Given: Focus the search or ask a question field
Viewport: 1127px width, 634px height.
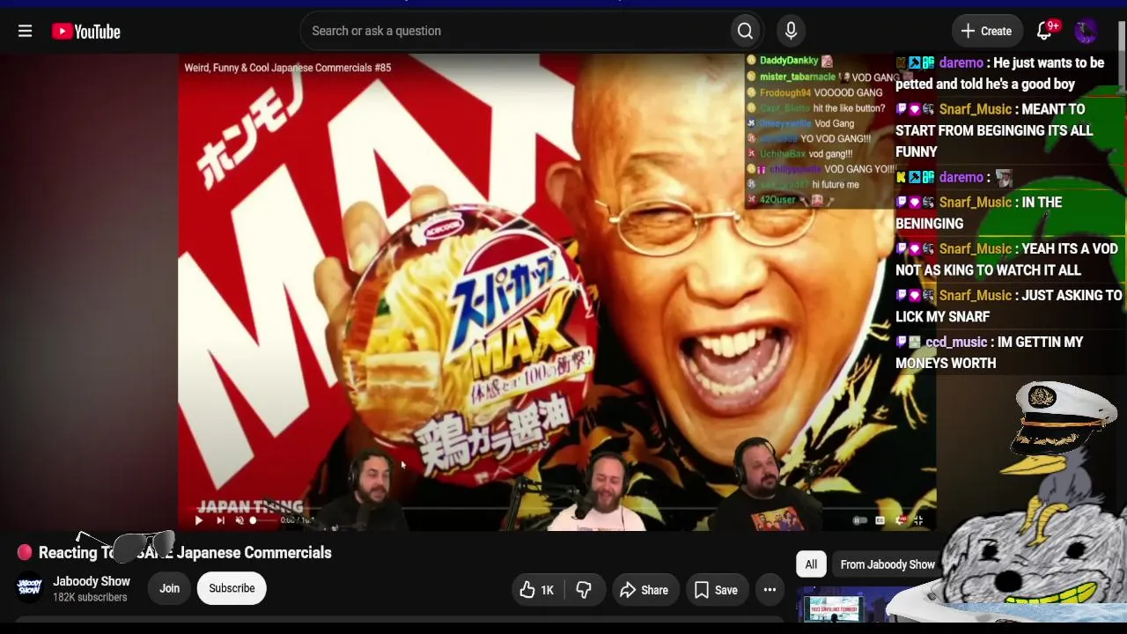Looking at the screenshot, I should (x=516, y=31).
